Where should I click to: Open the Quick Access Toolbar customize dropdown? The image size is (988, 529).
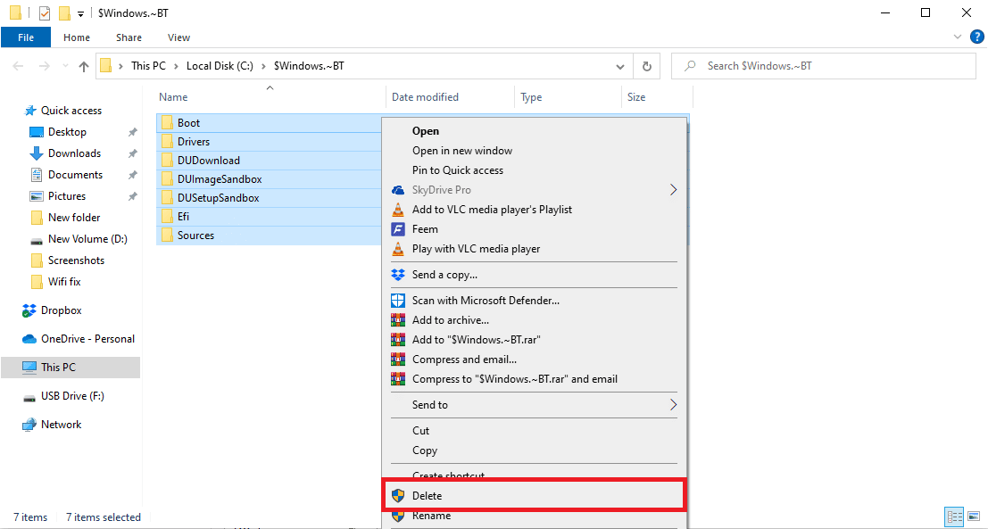click(x=81, y=13)
